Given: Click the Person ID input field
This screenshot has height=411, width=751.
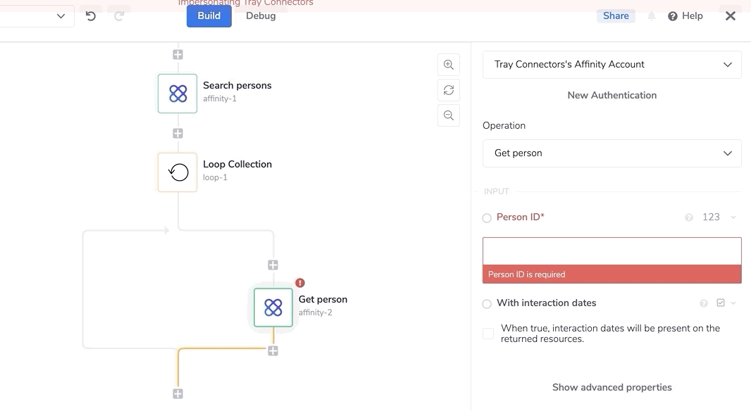Looking at the screenshot, I should pos(612,251).
